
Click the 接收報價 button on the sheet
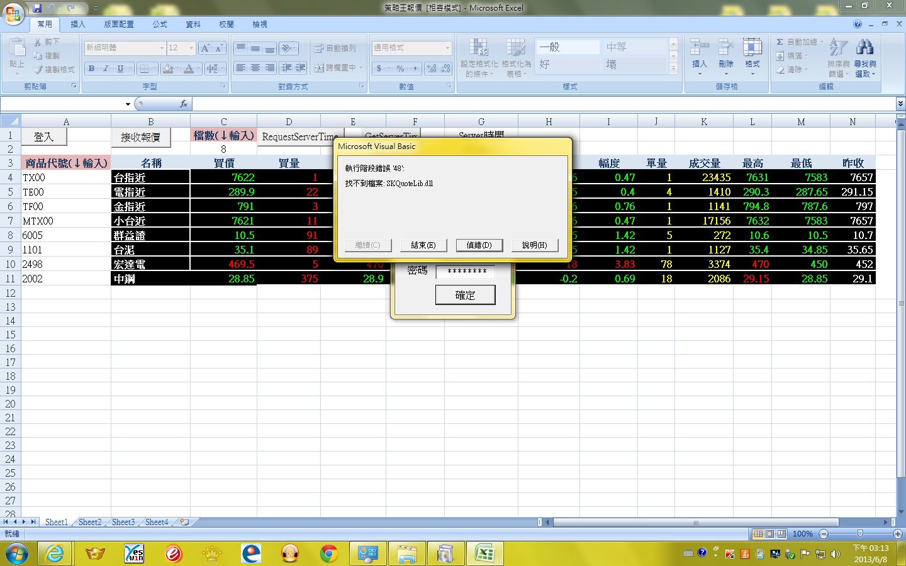(x=140, y=136)
